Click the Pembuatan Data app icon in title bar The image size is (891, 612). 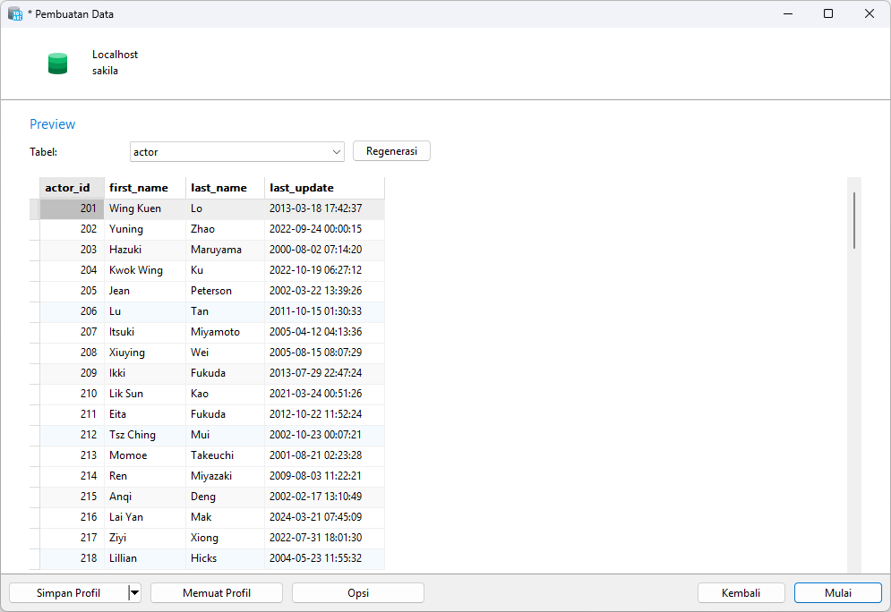point(14,13)
